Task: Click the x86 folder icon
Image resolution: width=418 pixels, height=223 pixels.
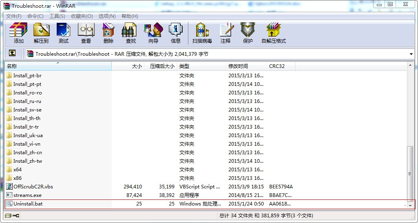Action: click(9, 178)
